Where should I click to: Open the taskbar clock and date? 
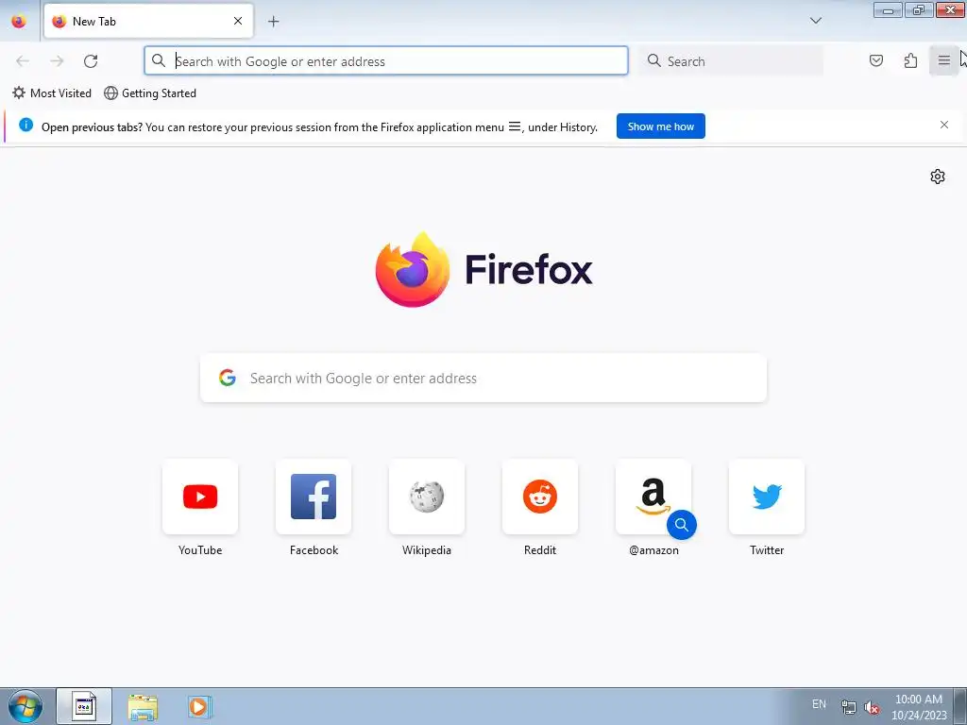[x=918, y=707]
